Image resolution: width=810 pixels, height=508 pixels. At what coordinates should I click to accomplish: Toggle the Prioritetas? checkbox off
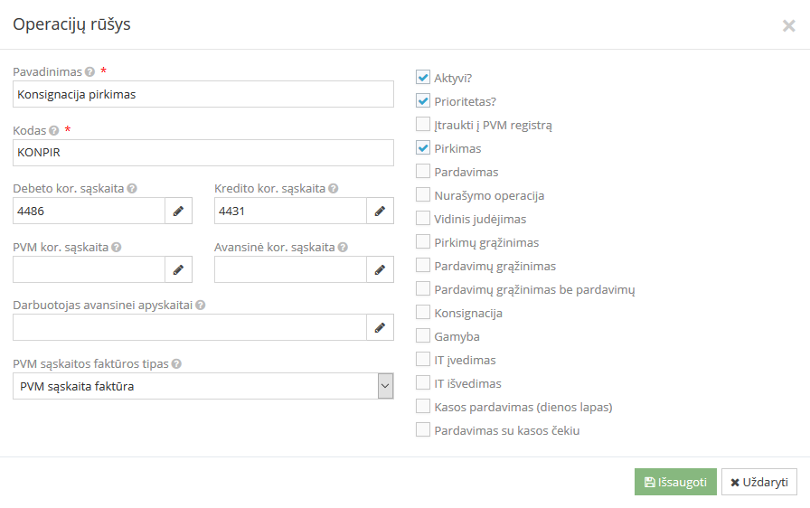pos(423,101)
